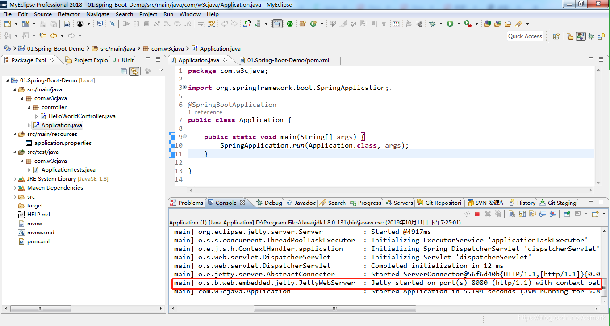Maximize the Console panel
Image resolution: width=610 pixels, height=326 pixels.
(x=601, y=202)
